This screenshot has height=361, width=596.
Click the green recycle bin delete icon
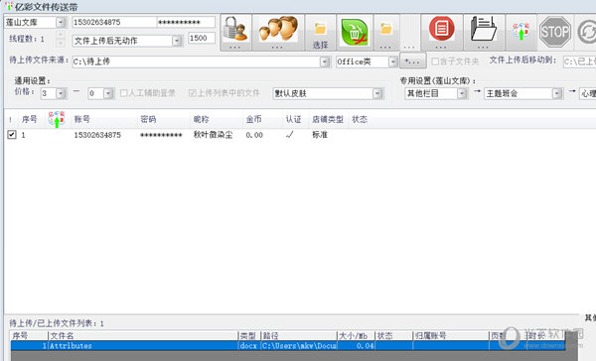click(355, 33)
